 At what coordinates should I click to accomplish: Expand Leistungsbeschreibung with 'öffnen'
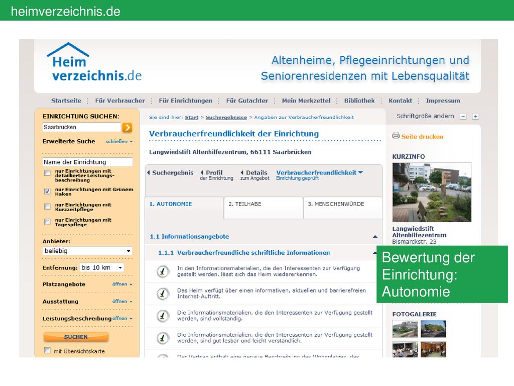[122, 318]
